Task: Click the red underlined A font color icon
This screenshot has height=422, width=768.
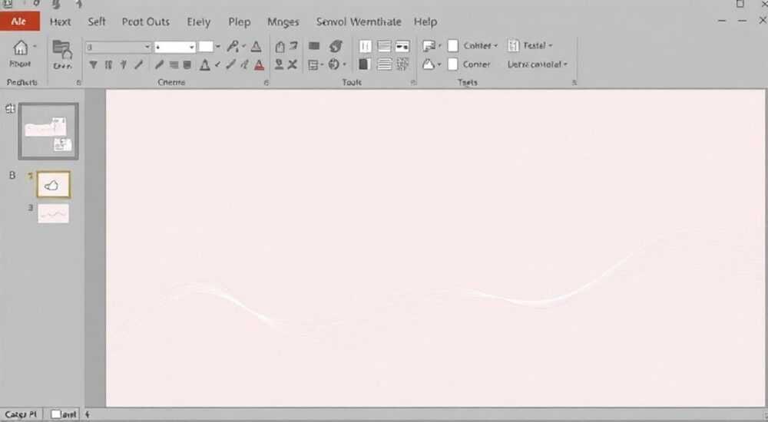Action: tap(259, 64)
